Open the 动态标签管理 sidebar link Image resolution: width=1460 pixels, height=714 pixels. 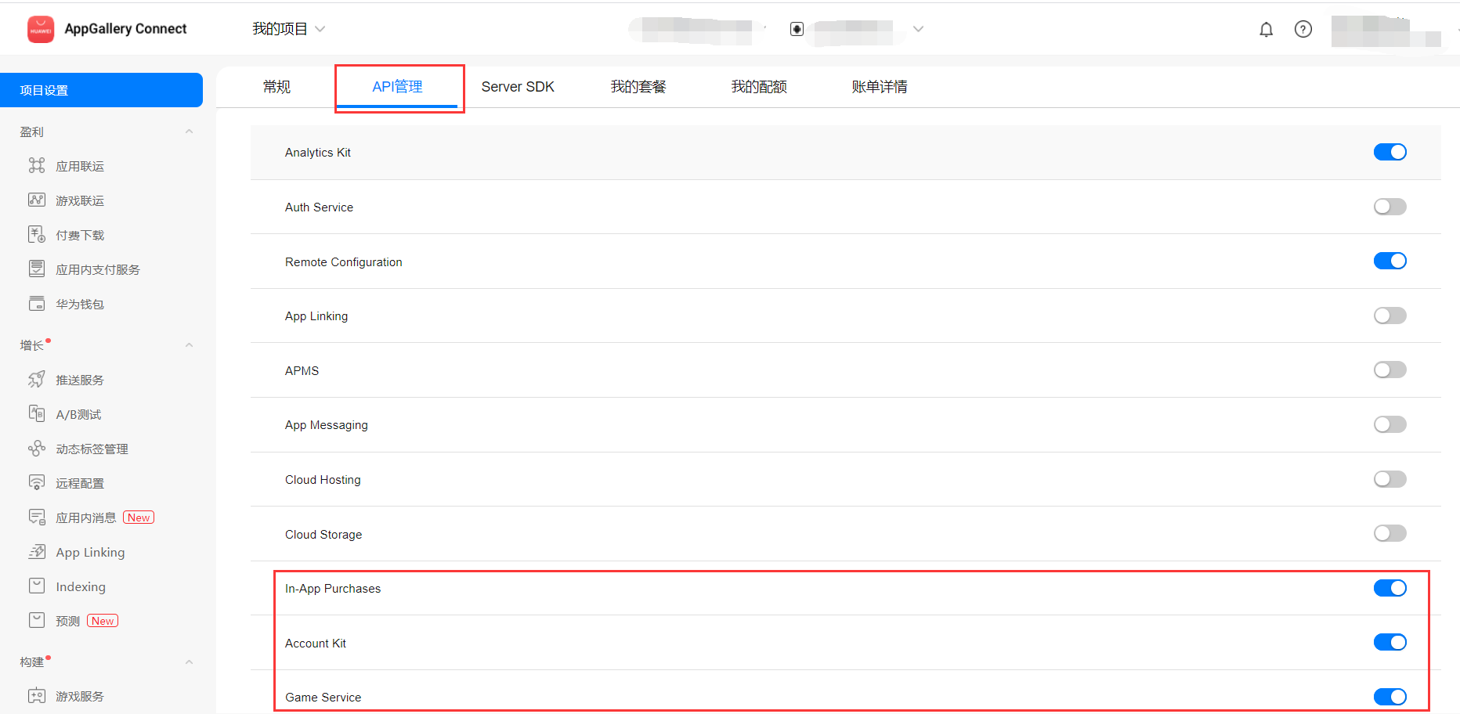tap(92, 449)
